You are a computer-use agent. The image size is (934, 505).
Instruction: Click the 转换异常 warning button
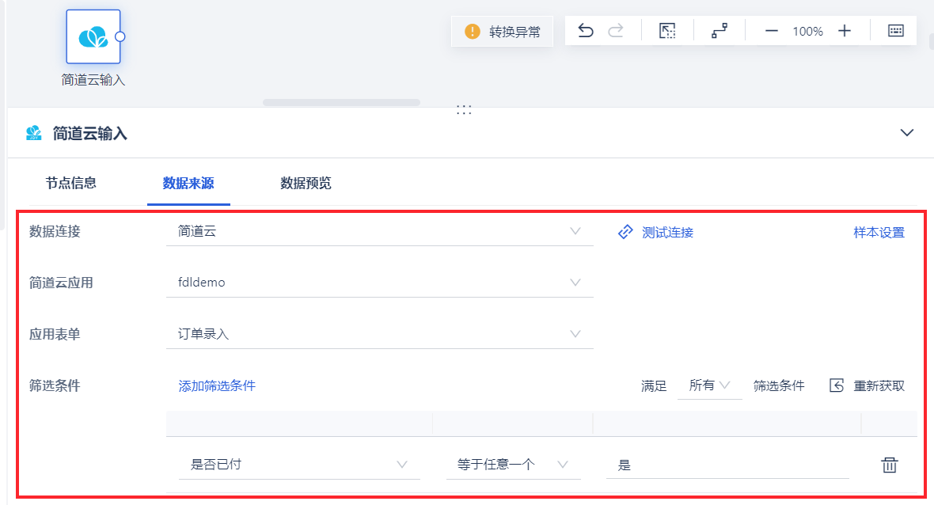coord(504,32)
